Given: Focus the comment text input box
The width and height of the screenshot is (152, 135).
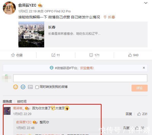Looking at the screenshot, I should 80,78.
